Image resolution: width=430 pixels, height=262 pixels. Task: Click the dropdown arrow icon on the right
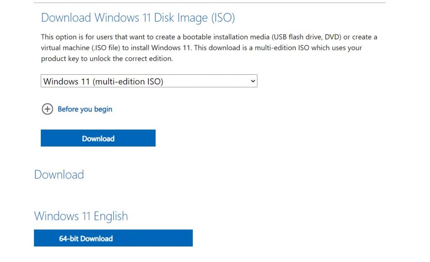(252, 81)
